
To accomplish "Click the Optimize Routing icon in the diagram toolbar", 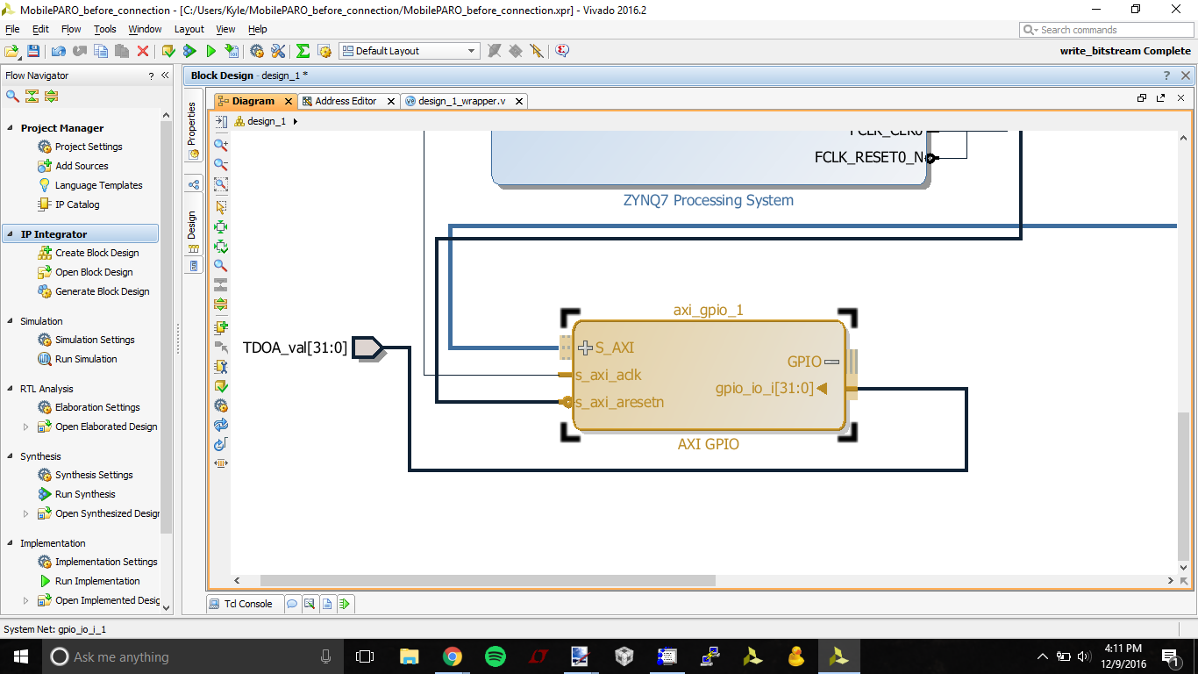I will pos(221,445).
